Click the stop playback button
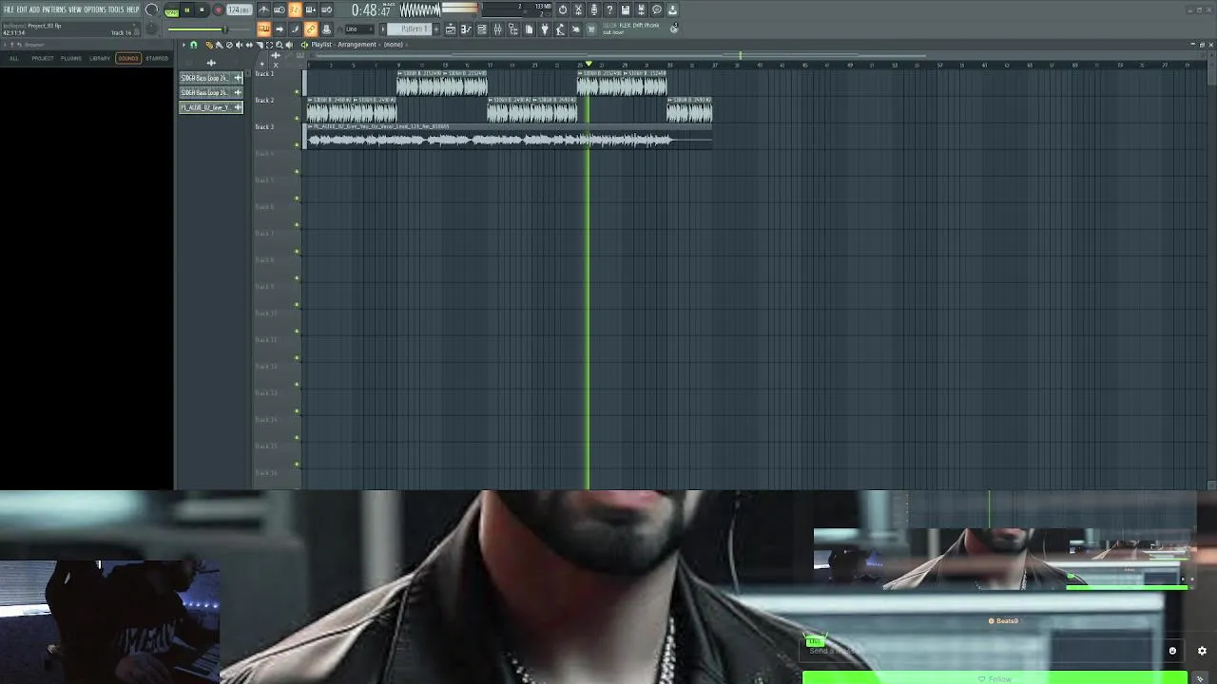This screenshot has width=1217, height=684. tap(202, 9)
